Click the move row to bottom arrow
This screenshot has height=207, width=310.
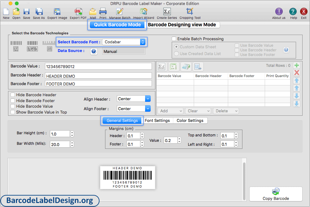click(x=297, y=104)
